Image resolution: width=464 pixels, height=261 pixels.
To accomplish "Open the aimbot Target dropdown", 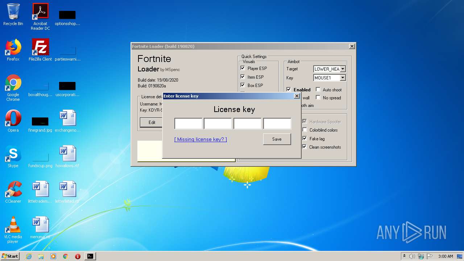I will point(343,69).
